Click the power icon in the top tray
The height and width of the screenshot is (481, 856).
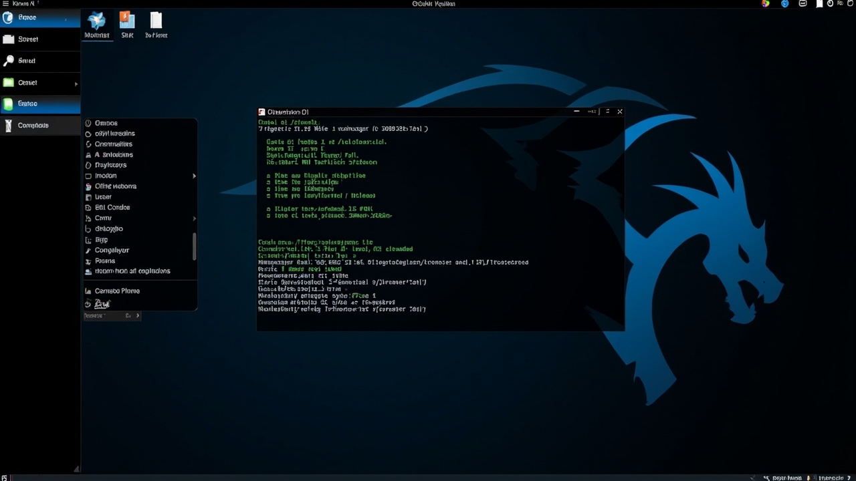pyautogui.click(x=831, y=3)
